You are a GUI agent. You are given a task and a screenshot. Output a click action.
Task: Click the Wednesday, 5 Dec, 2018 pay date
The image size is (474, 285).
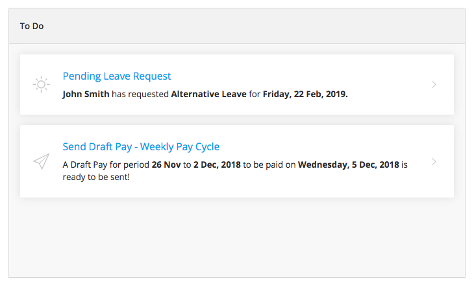349,165
